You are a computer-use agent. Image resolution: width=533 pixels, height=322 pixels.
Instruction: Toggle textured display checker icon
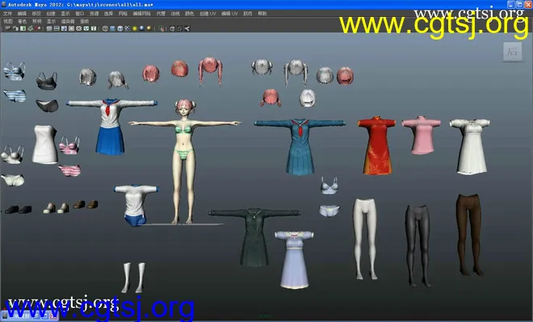coord(127,28)
